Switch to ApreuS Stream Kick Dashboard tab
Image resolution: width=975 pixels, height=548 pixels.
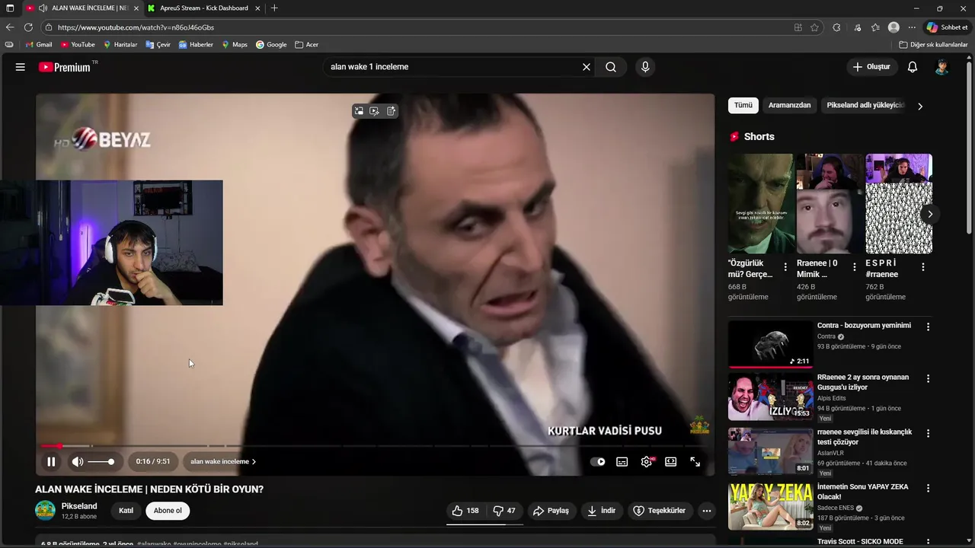(203, 8)
